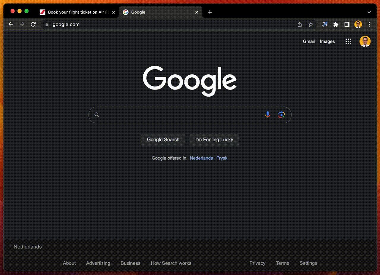Click the Google Search button
Viewport: 380px width, 275px height.
tap(163, 140)
